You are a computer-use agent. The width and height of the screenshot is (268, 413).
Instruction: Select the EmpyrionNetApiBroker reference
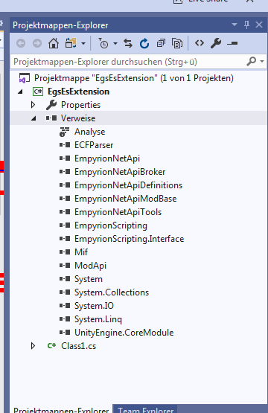120,172
